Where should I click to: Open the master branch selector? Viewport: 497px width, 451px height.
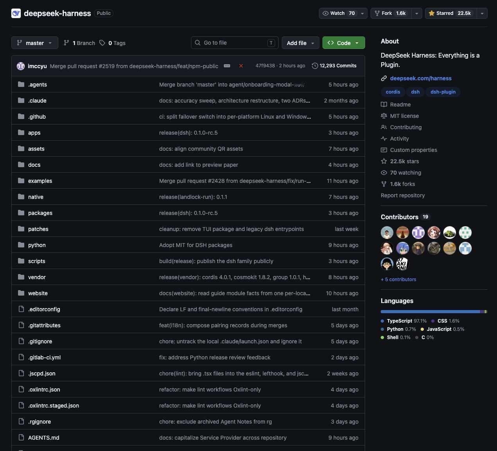tap(35, 43)
